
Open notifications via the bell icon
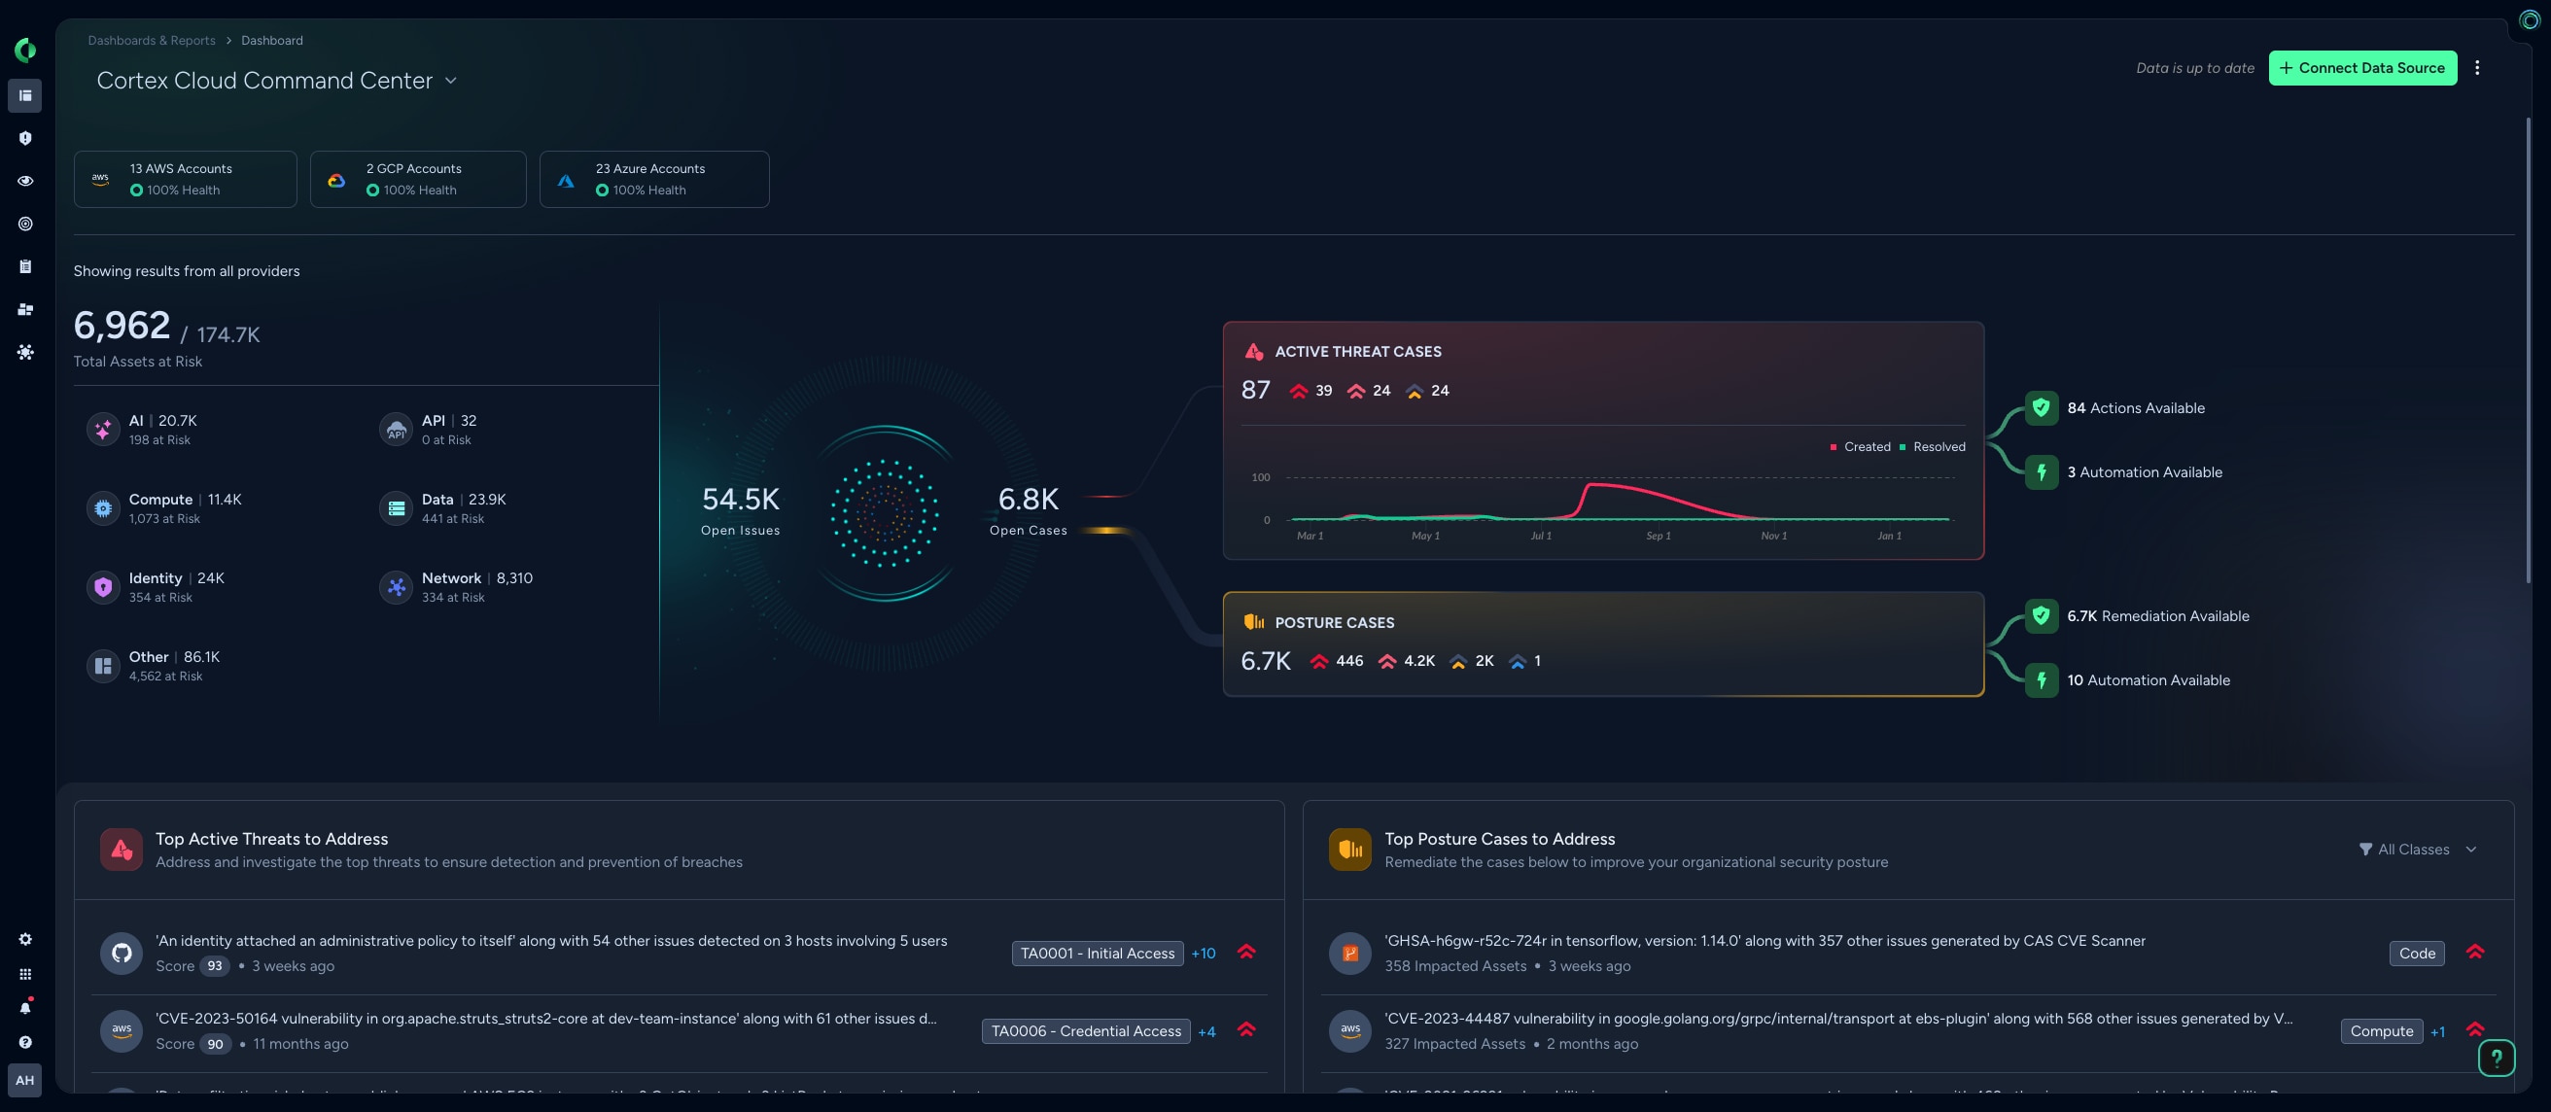pyautogui.click(x=24, y=1007)
